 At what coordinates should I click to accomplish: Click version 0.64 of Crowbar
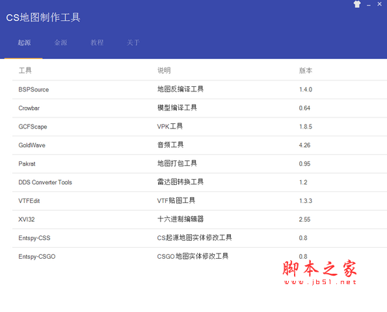click(304, 108)
